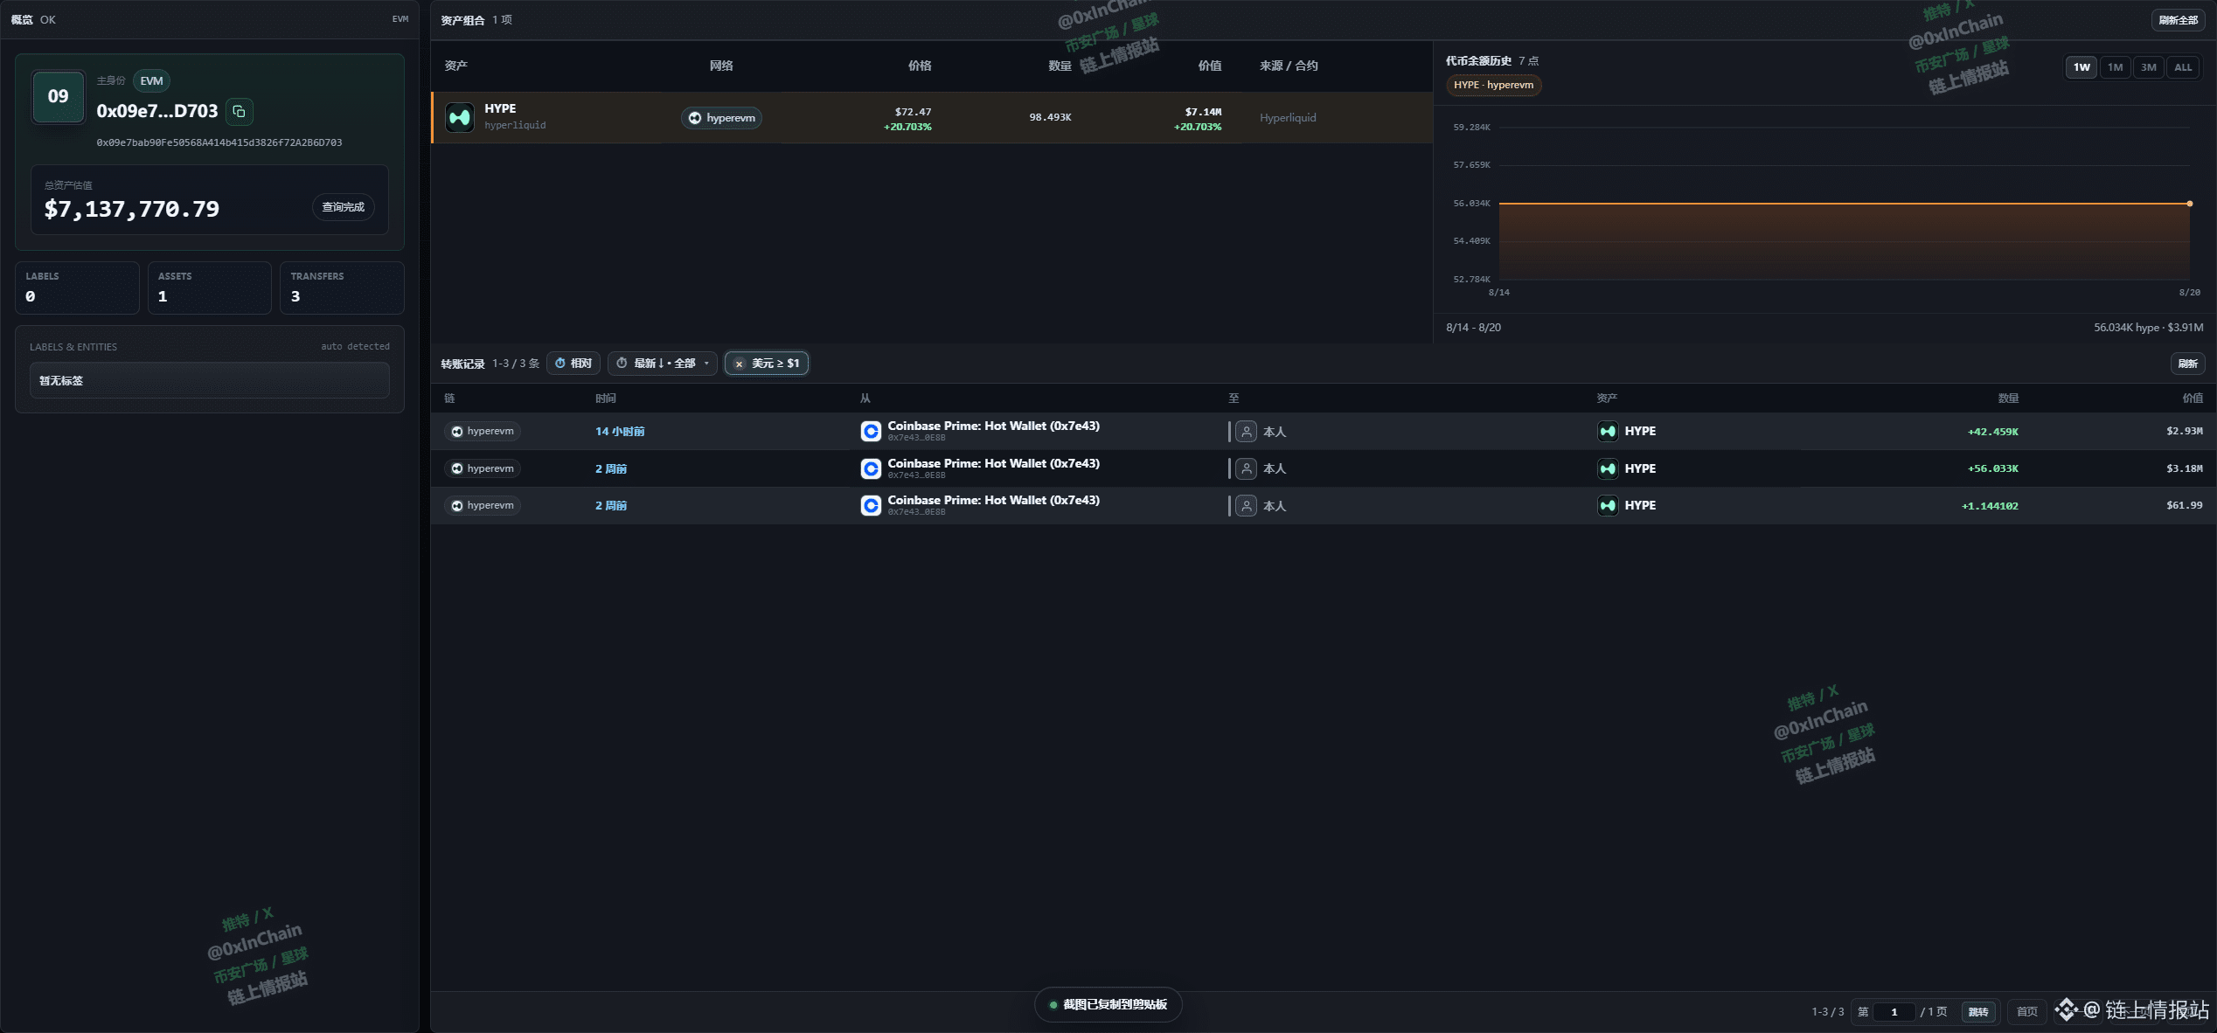Screen dimensions: 2217x1033
Task: Click the HYPE asset icon in the +56.033K row
Action: point(1608,468)
